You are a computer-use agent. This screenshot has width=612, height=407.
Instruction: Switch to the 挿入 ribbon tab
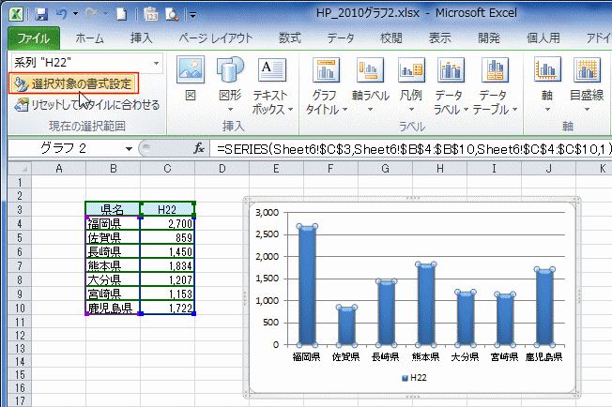tap(142, 38)
